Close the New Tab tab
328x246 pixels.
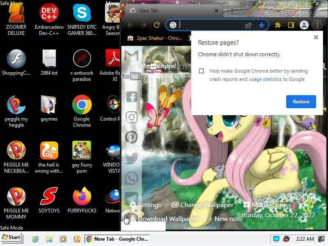tap(216, 11)
